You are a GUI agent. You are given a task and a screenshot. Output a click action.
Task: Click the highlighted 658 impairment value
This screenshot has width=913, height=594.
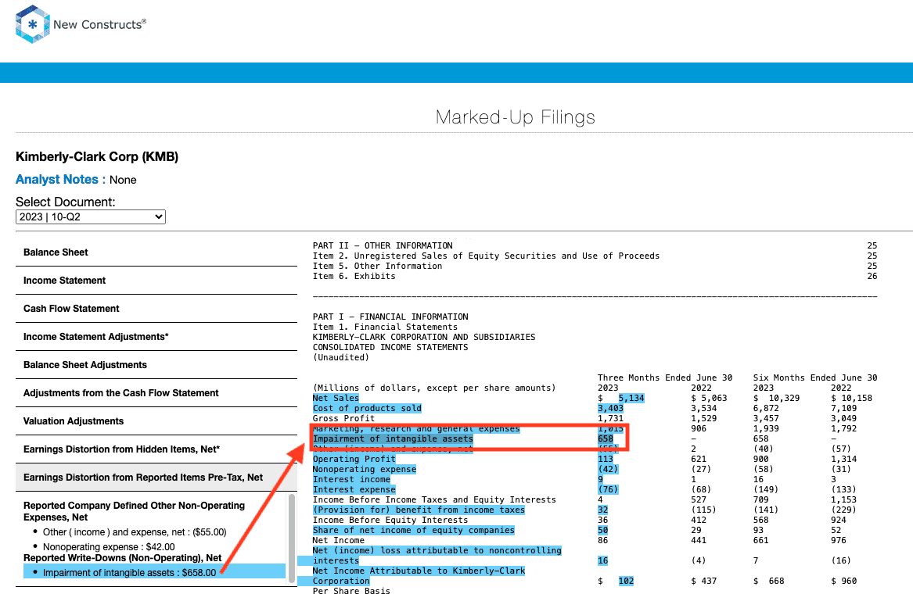(605, 438)
